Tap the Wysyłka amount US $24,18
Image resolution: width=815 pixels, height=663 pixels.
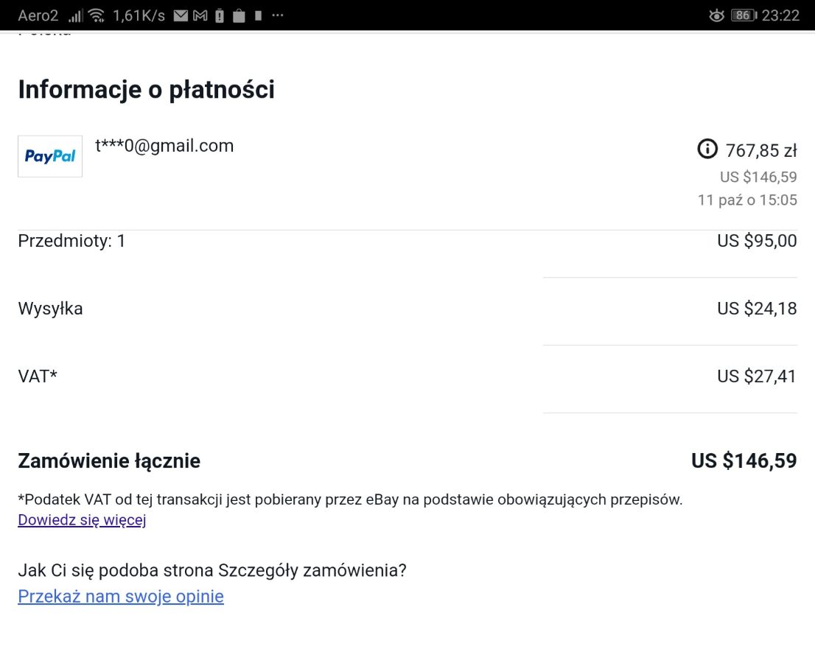click(x=757, y=309)
